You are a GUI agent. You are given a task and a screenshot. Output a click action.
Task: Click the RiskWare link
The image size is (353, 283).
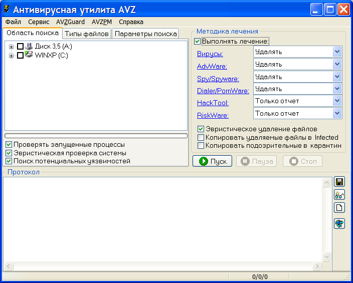tap(213, 115)
